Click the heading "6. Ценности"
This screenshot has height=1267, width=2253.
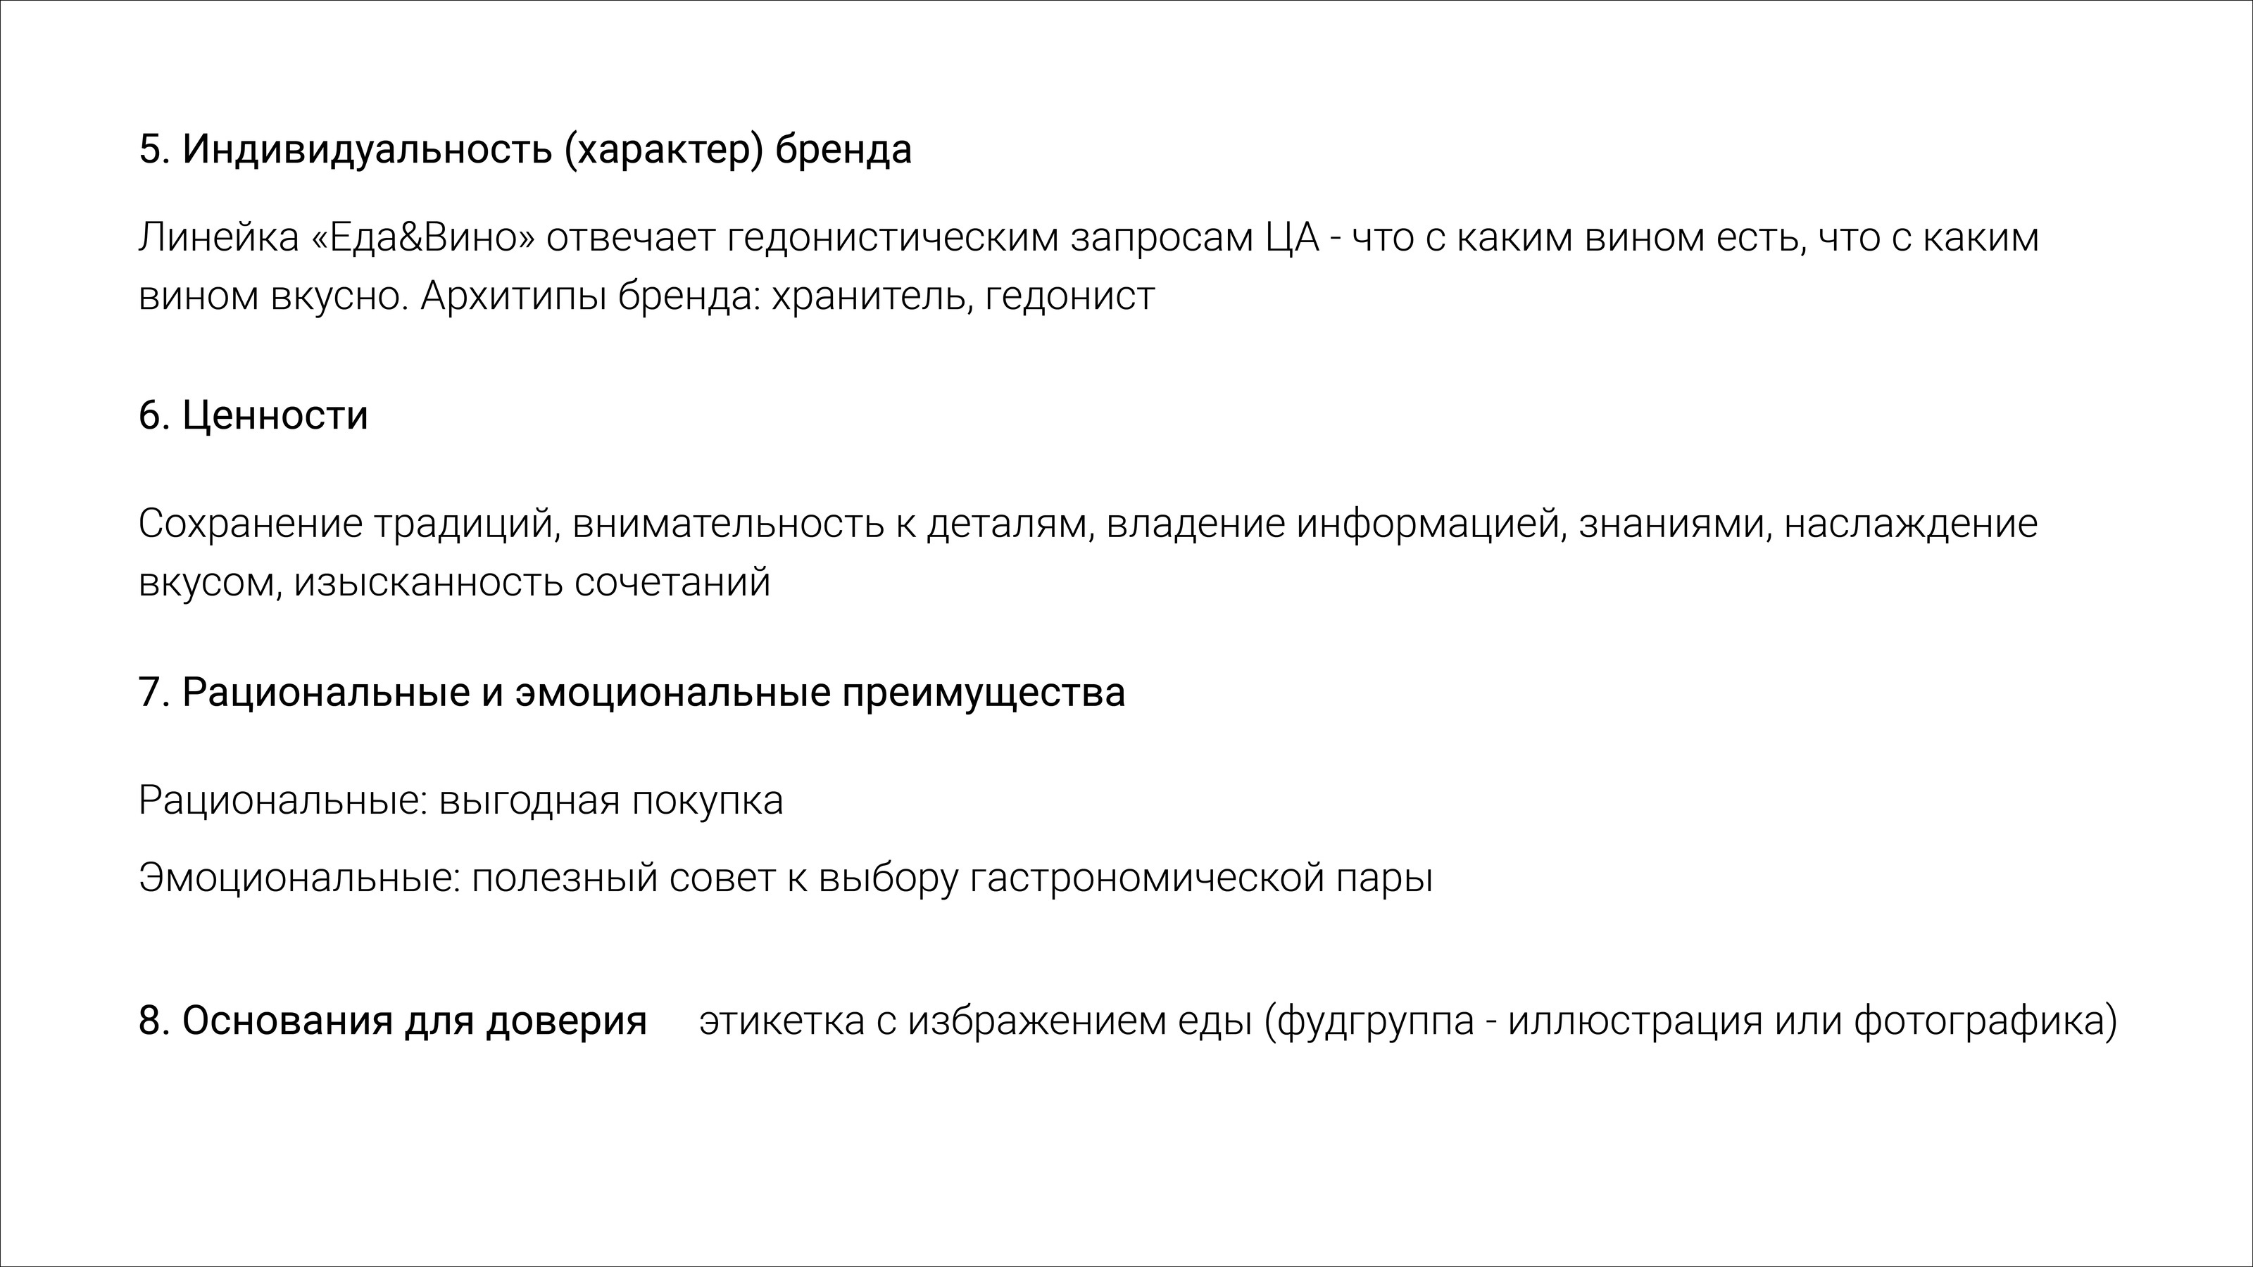[253, 415]
